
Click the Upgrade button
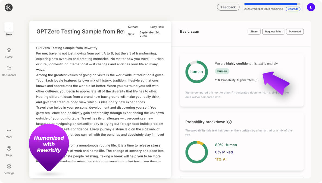pos(293,9)
